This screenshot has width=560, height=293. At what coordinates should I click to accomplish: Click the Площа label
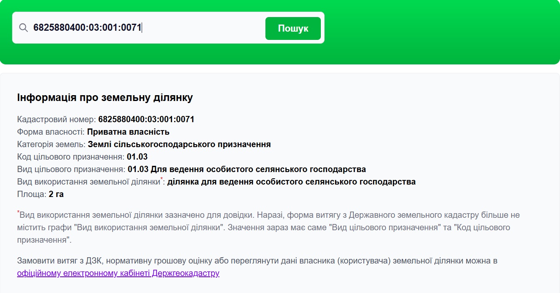32,195
